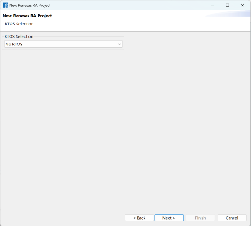This screenshot has height=226, width=251.
Task: Click the RTOS Selection subtitle under the heading
Action: [x=19, y=24]
